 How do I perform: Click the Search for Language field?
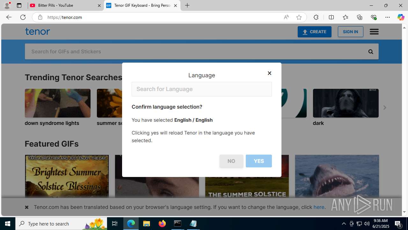[201, 89]
